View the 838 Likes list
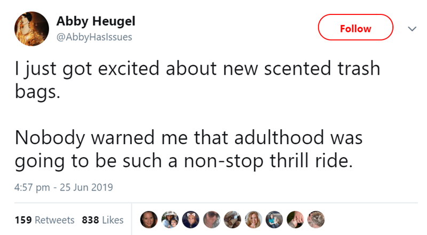Viewport: 427px width, 235px height. point(103,220)
